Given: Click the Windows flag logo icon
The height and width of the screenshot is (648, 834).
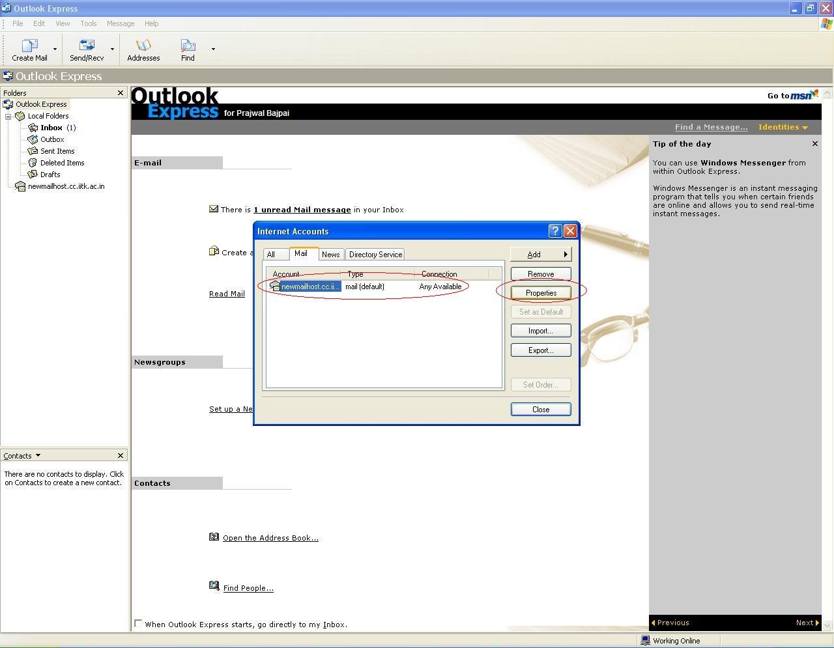Looking at the screenshot, I should [x=826, y=23].
